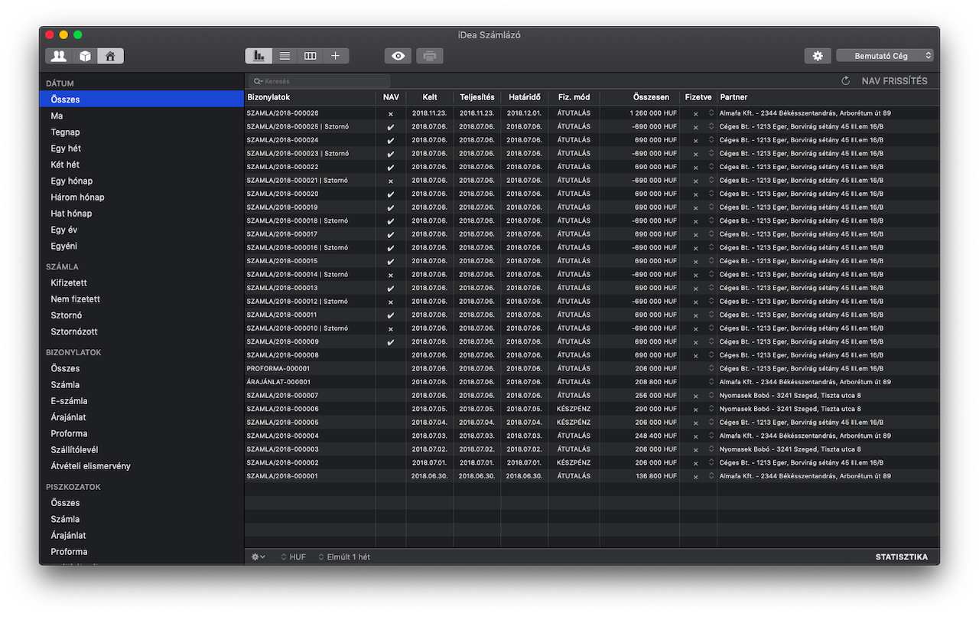Toggle Fizetve mark for SZAMLA/2018-000007
979x617 pixels.
tap(695, 396)
